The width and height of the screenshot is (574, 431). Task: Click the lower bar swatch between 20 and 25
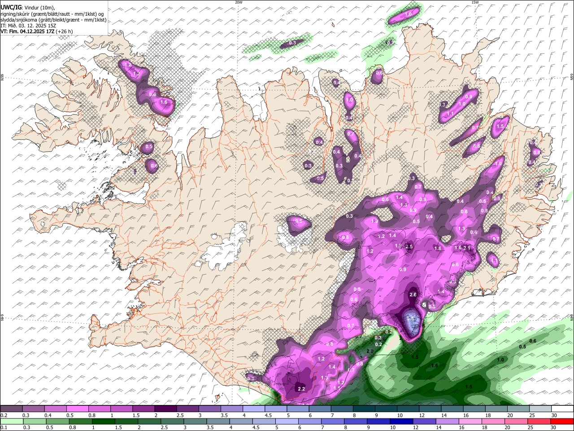point(515,421)
